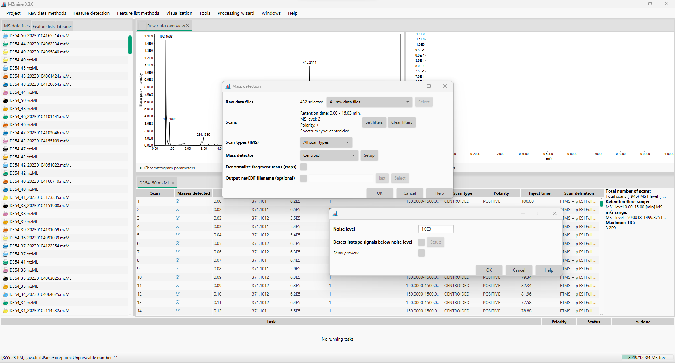
Task: Click the masses detected checkmark for scan 10
Action: pos(178,277)
